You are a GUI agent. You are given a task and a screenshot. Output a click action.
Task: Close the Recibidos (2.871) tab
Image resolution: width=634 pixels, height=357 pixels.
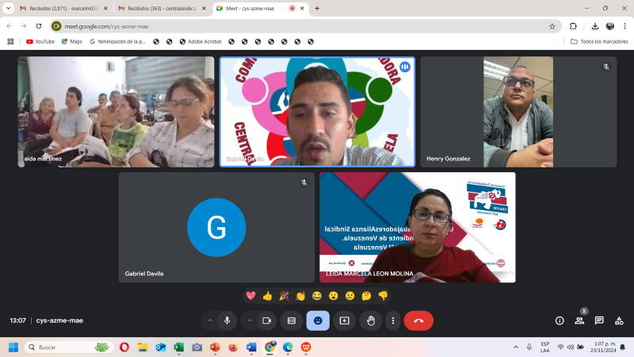pos(105,8)
